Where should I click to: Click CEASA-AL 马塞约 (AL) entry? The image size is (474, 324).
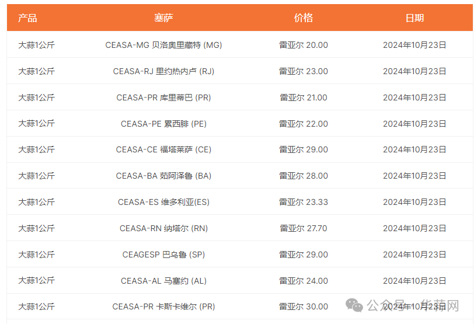click(163, 281)
